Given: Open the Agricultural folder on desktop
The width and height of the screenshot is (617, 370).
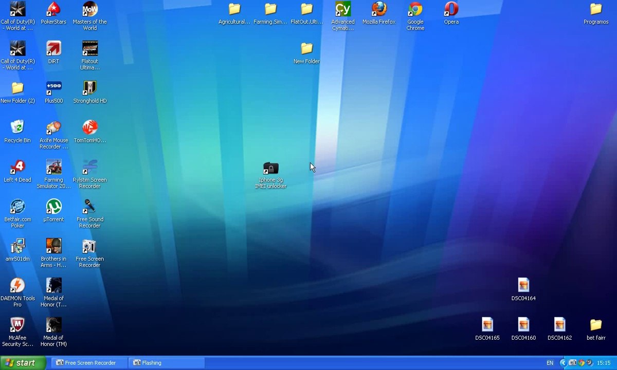Looking at the screenshot, I should [234, 9].
